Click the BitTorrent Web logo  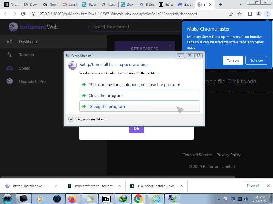(33, 27)
